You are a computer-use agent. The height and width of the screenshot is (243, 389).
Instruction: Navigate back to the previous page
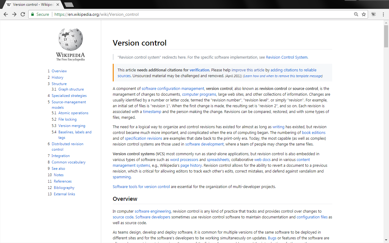pyautogui.click(x=5, y=14)
